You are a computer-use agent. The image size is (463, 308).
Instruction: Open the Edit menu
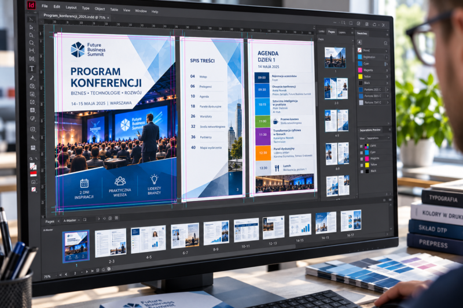pos(57,6)
